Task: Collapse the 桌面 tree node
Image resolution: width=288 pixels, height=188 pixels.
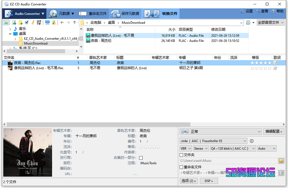Action: [x=10, y=34]
